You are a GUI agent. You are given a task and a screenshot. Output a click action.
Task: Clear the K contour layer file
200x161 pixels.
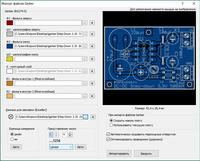tap(92, 71)
